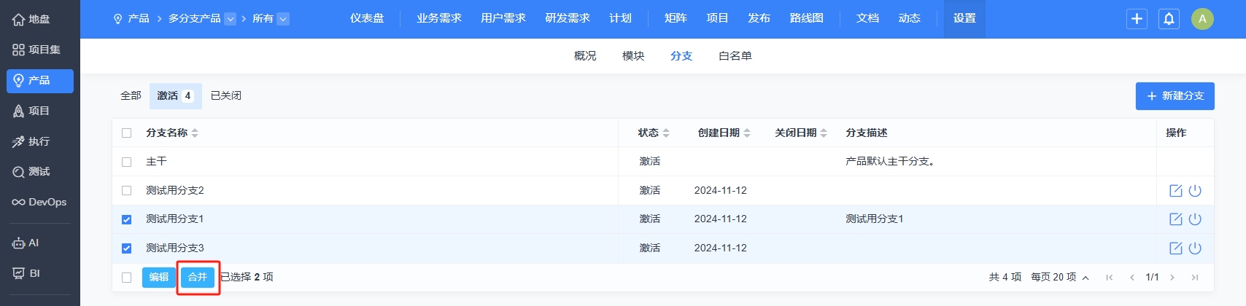Open the 发布 menu
The width and height of the screenshot is (1246, 306).
[759, 19]
